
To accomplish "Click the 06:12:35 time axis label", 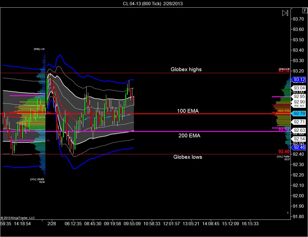I will pos(73,224).
